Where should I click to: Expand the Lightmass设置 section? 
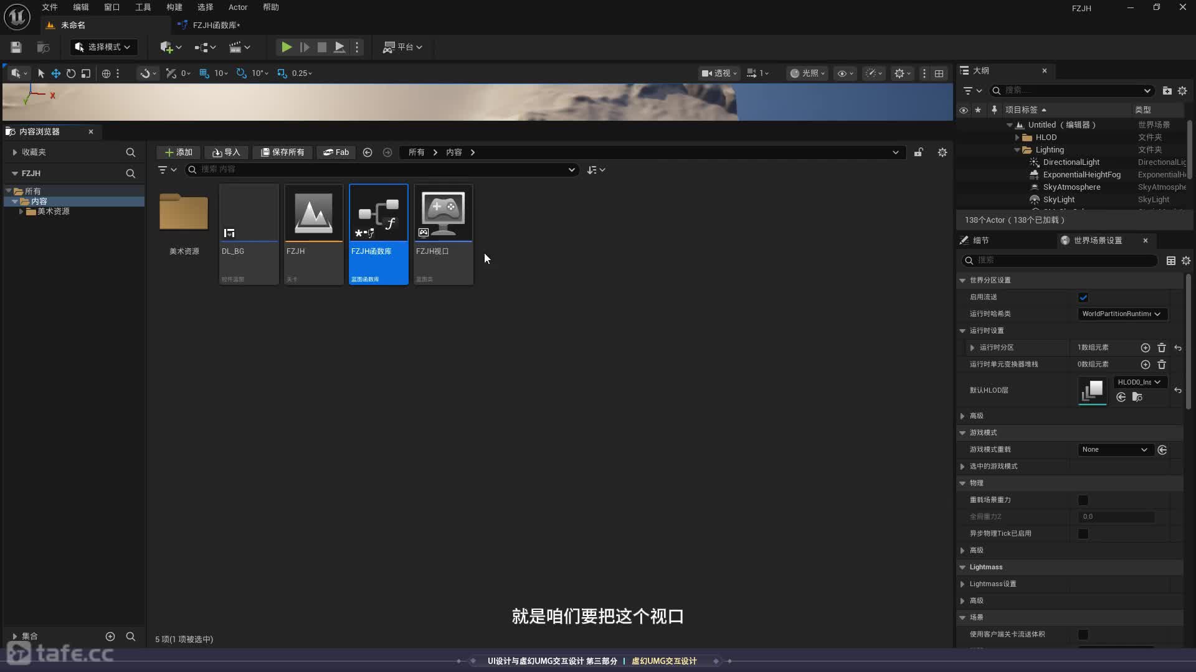963,584
